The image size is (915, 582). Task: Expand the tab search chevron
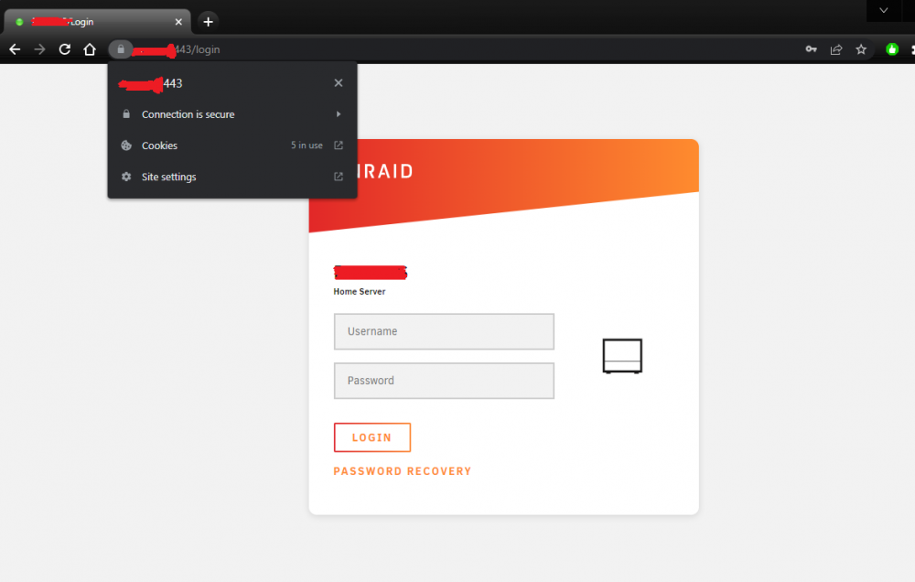point(884,10)
